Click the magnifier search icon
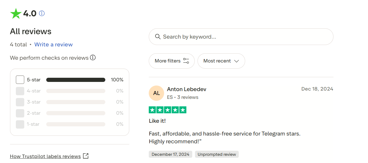 tap(158, 37)
